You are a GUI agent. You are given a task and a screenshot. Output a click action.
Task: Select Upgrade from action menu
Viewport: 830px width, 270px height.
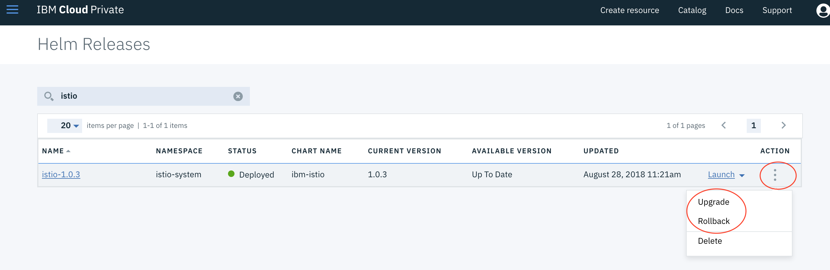713,202
